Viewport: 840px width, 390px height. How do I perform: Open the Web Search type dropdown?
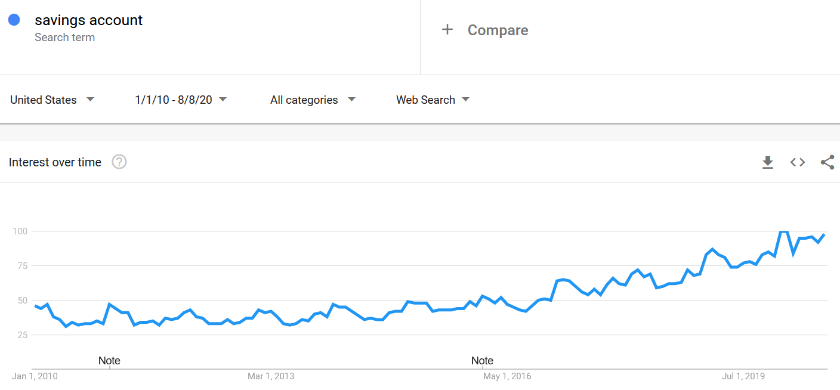coord(433,100)
